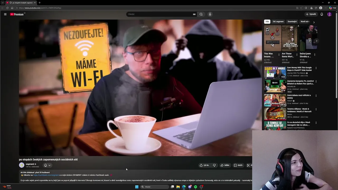This screenshot has width=338, height=190.
Task: Open the tab search dropdown arrow
Action: coord(3,3)
